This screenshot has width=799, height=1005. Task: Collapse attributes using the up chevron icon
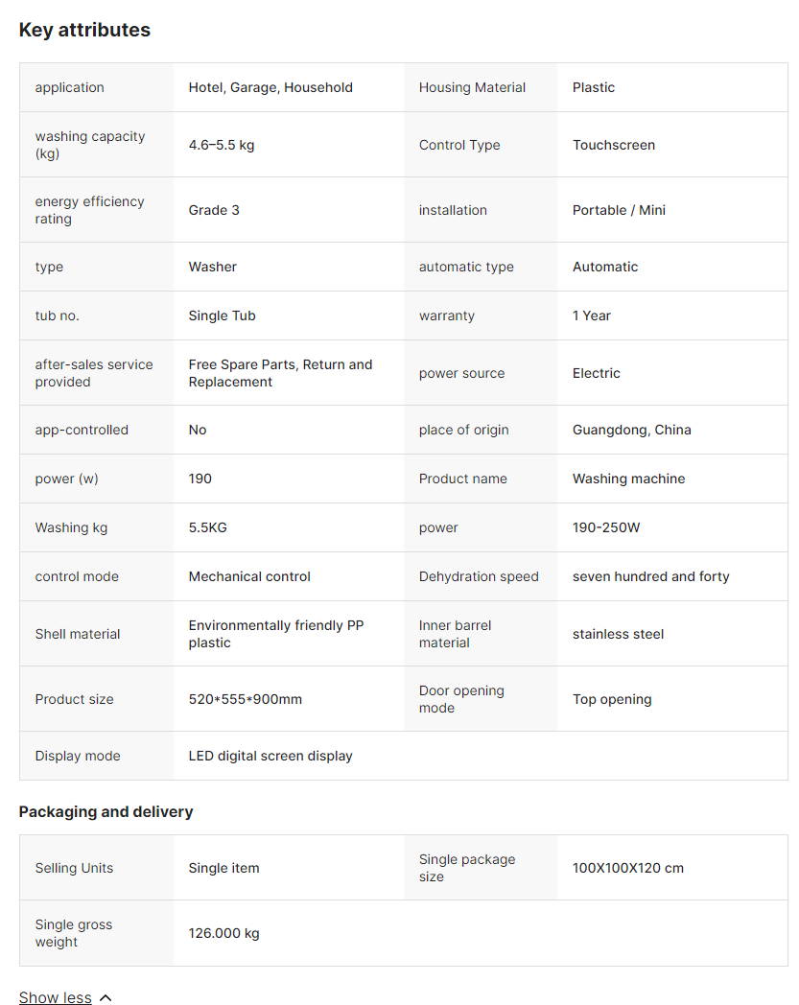click(106, 997)
